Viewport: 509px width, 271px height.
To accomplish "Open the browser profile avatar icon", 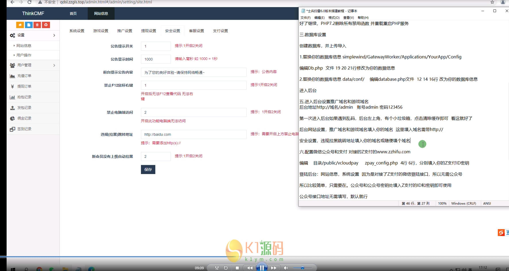I will click(x=503, y=2).
